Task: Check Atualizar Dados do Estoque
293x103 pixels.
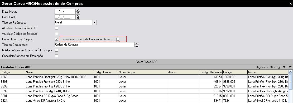Action: (x=57, y=34)
